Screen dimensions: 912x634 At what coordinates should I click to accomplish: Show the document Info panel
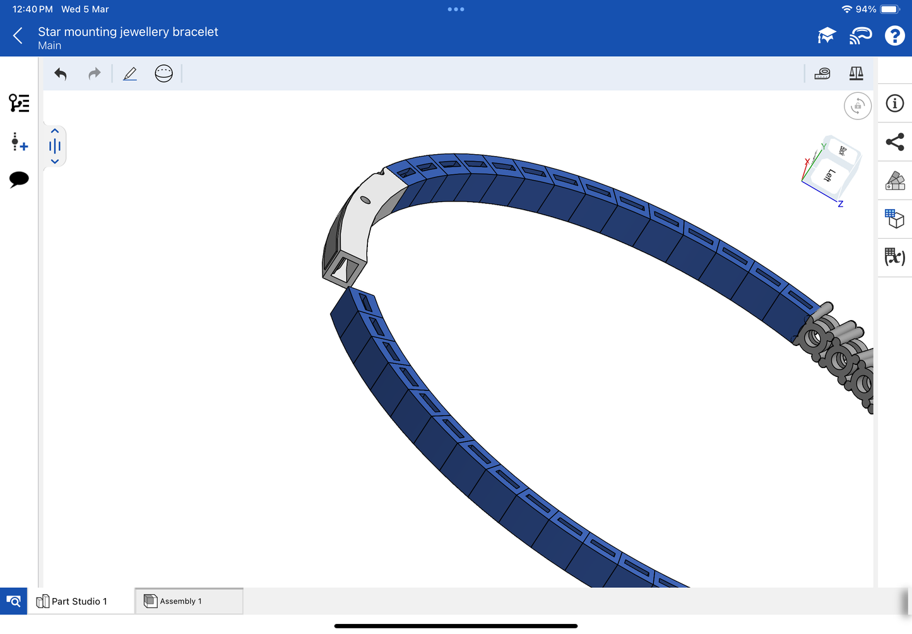tap(894, 104)
